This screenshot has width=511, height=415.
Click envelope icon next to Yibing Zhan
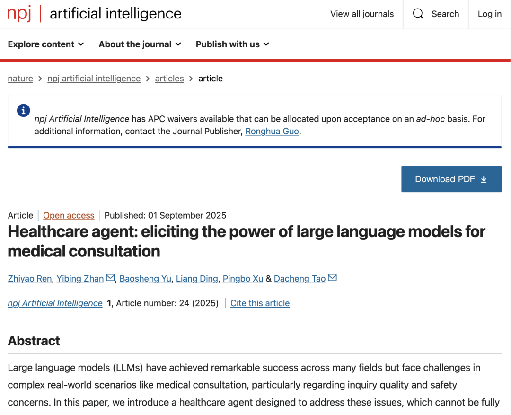pos(110,278)
